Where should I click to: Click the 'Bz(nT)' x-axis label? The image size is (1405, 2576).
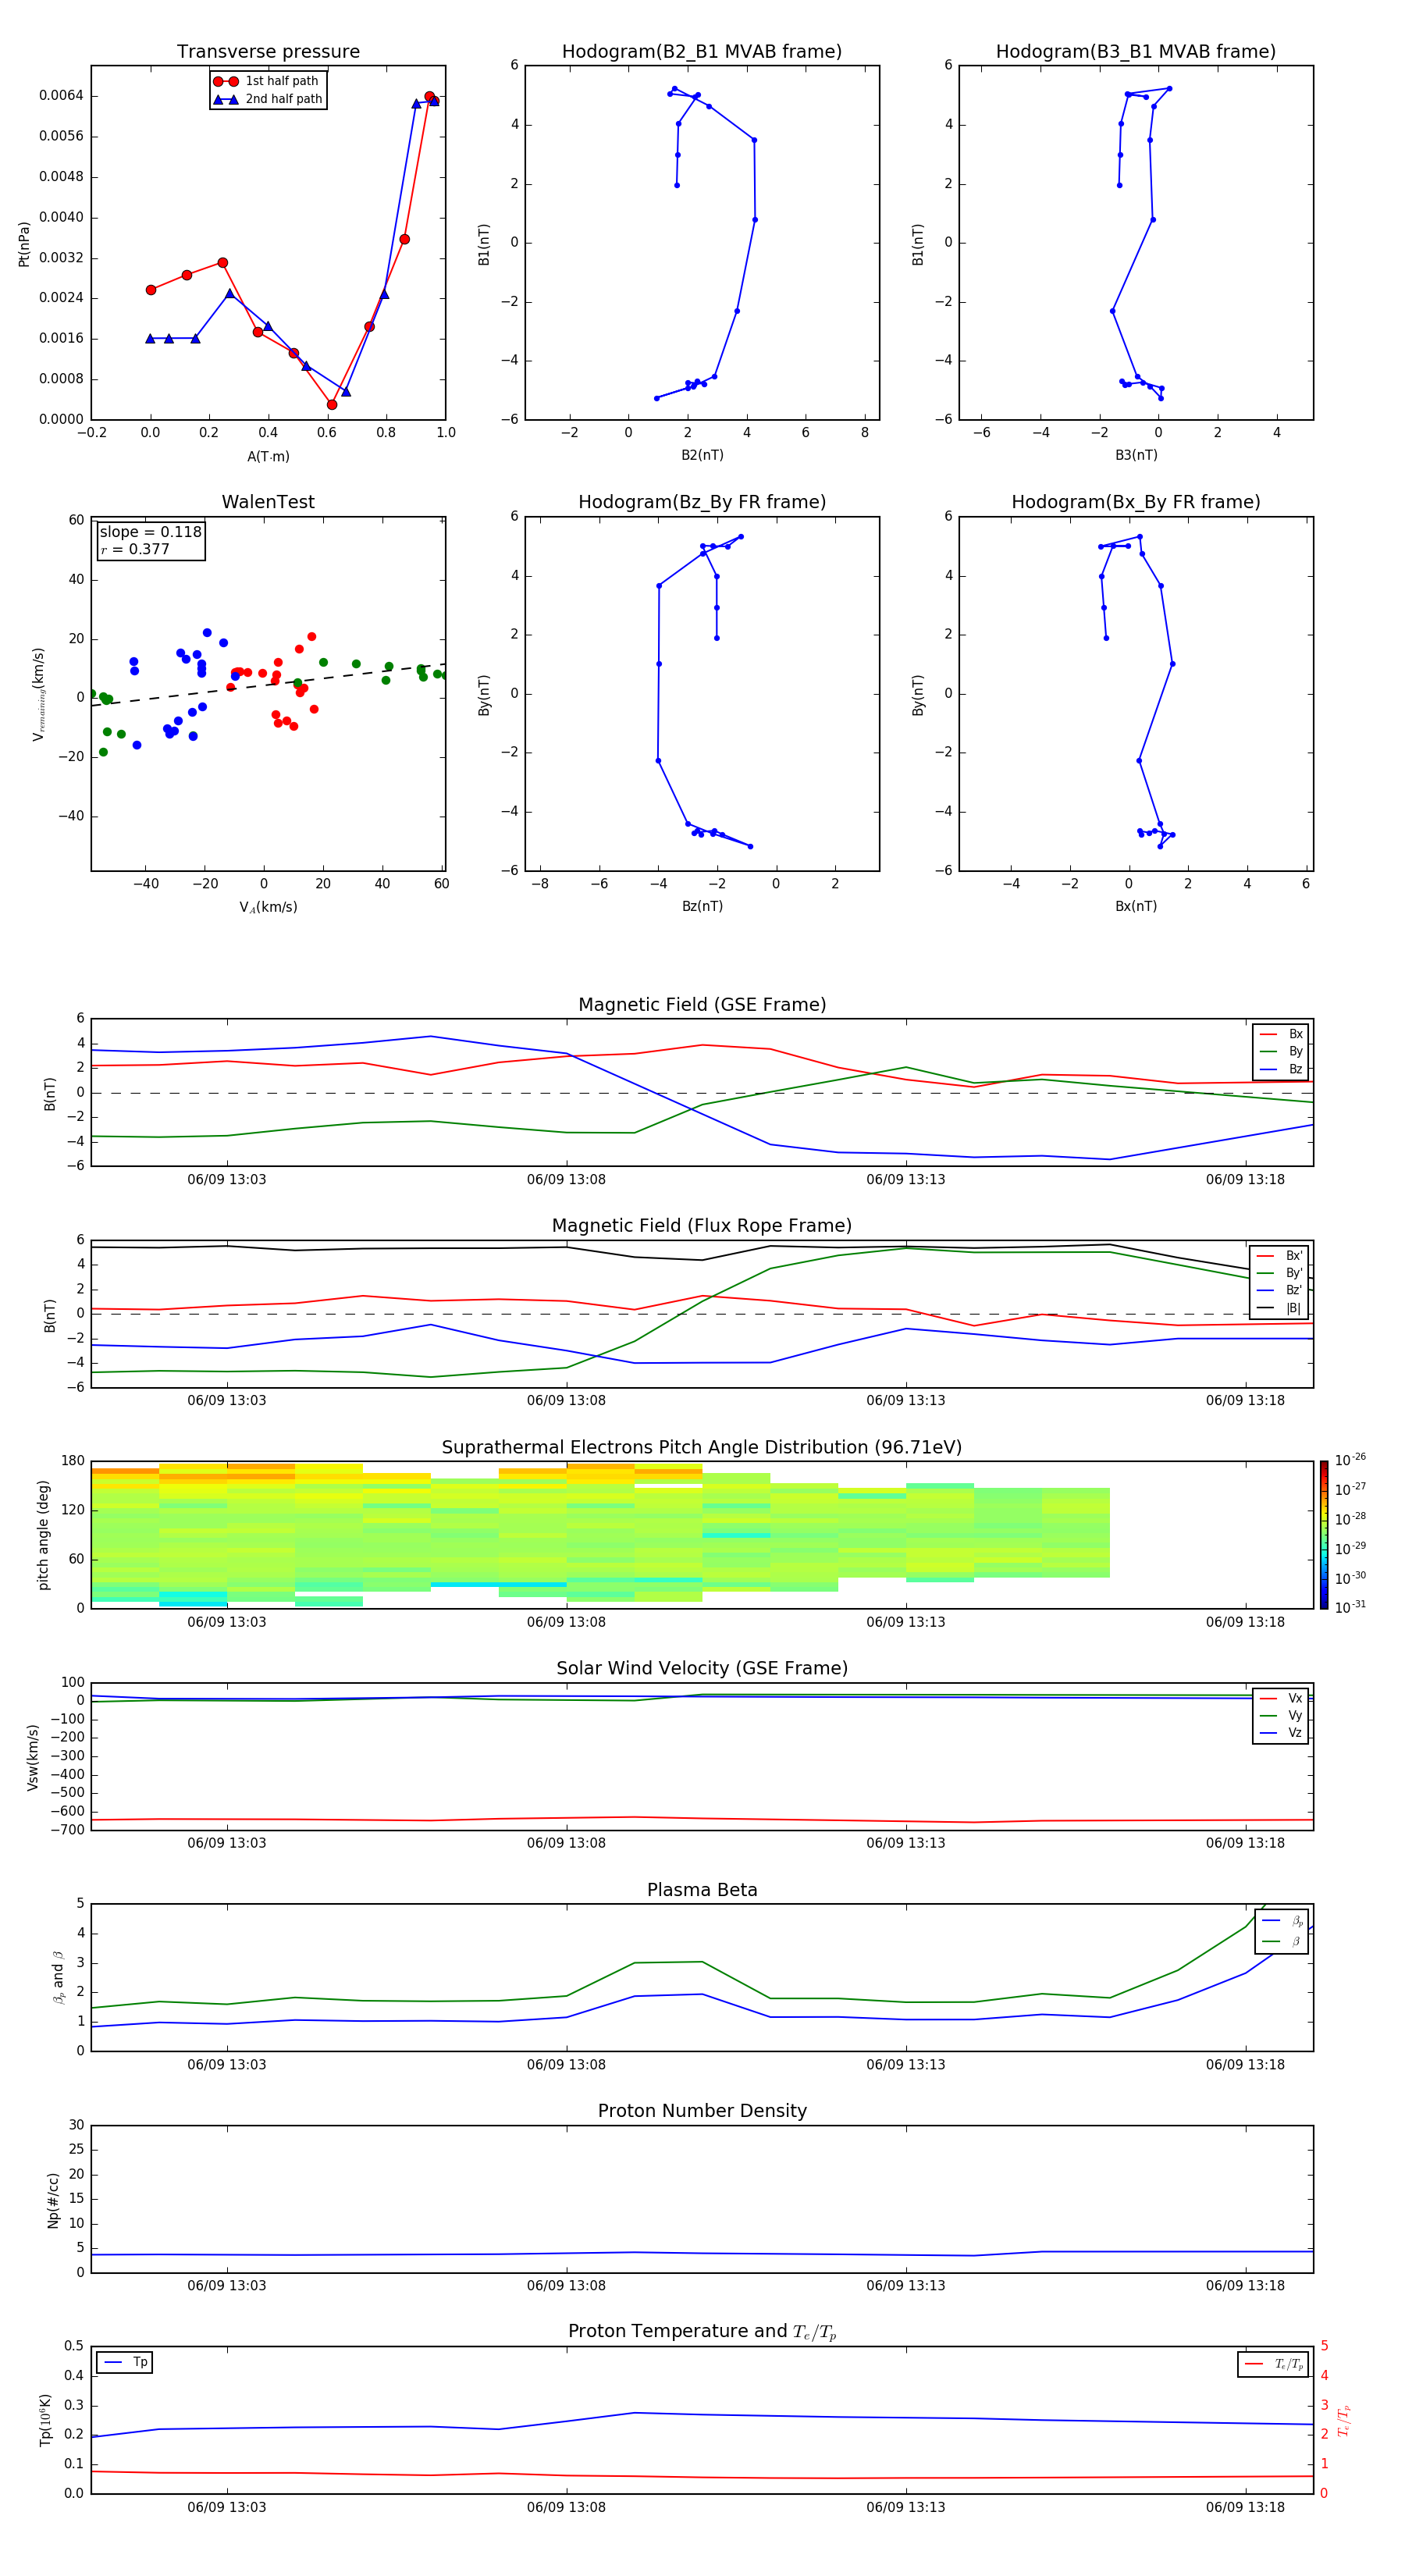[x=702, y=906]
